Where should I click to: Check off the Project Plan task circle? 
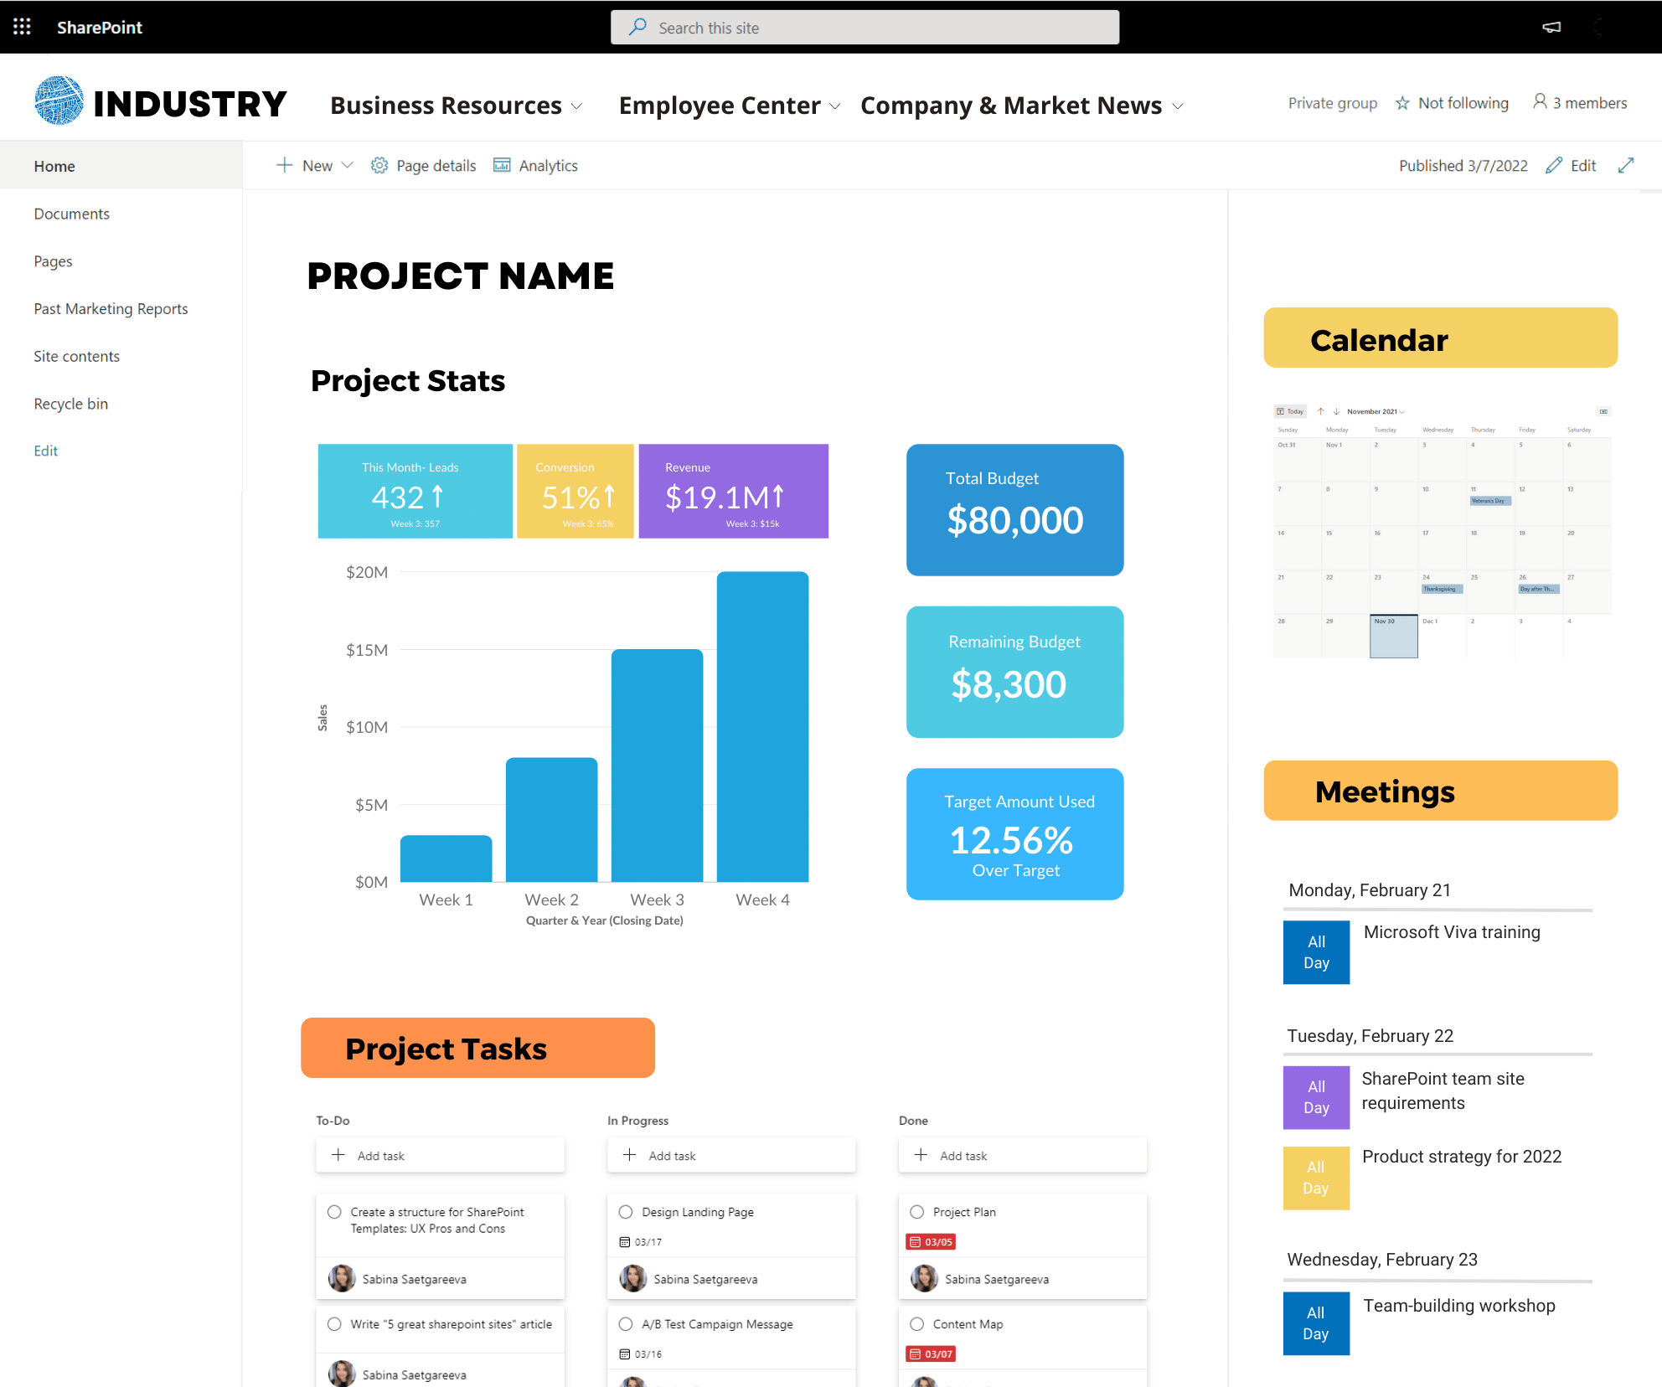coord(917,1212)
